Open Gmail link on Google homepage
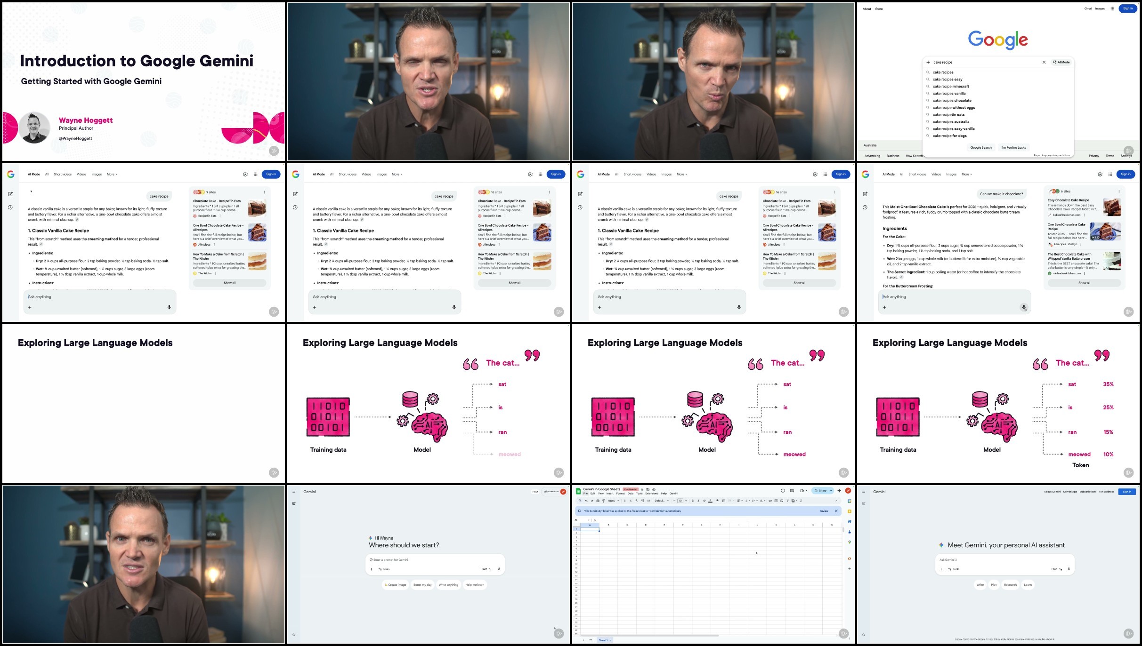 [x=1088, y=8]
